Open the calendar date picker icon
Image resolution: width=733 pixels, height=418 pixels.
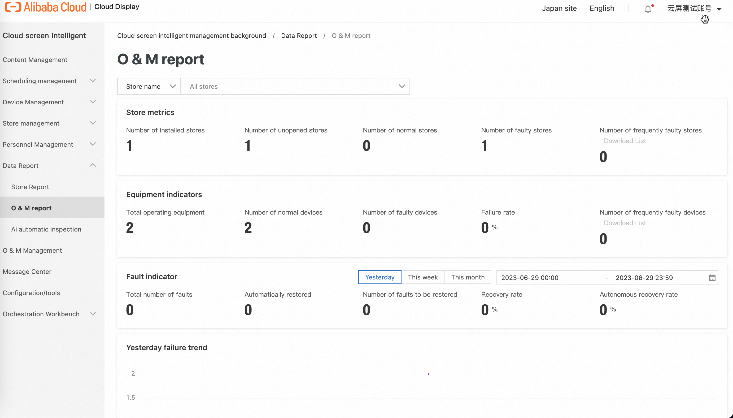712,278
